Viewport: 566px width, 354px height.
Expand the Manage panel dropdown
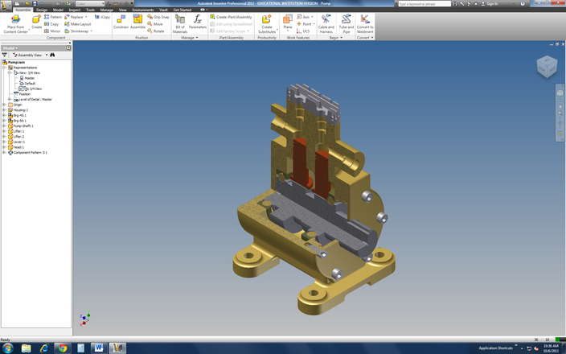pos(197,38)
